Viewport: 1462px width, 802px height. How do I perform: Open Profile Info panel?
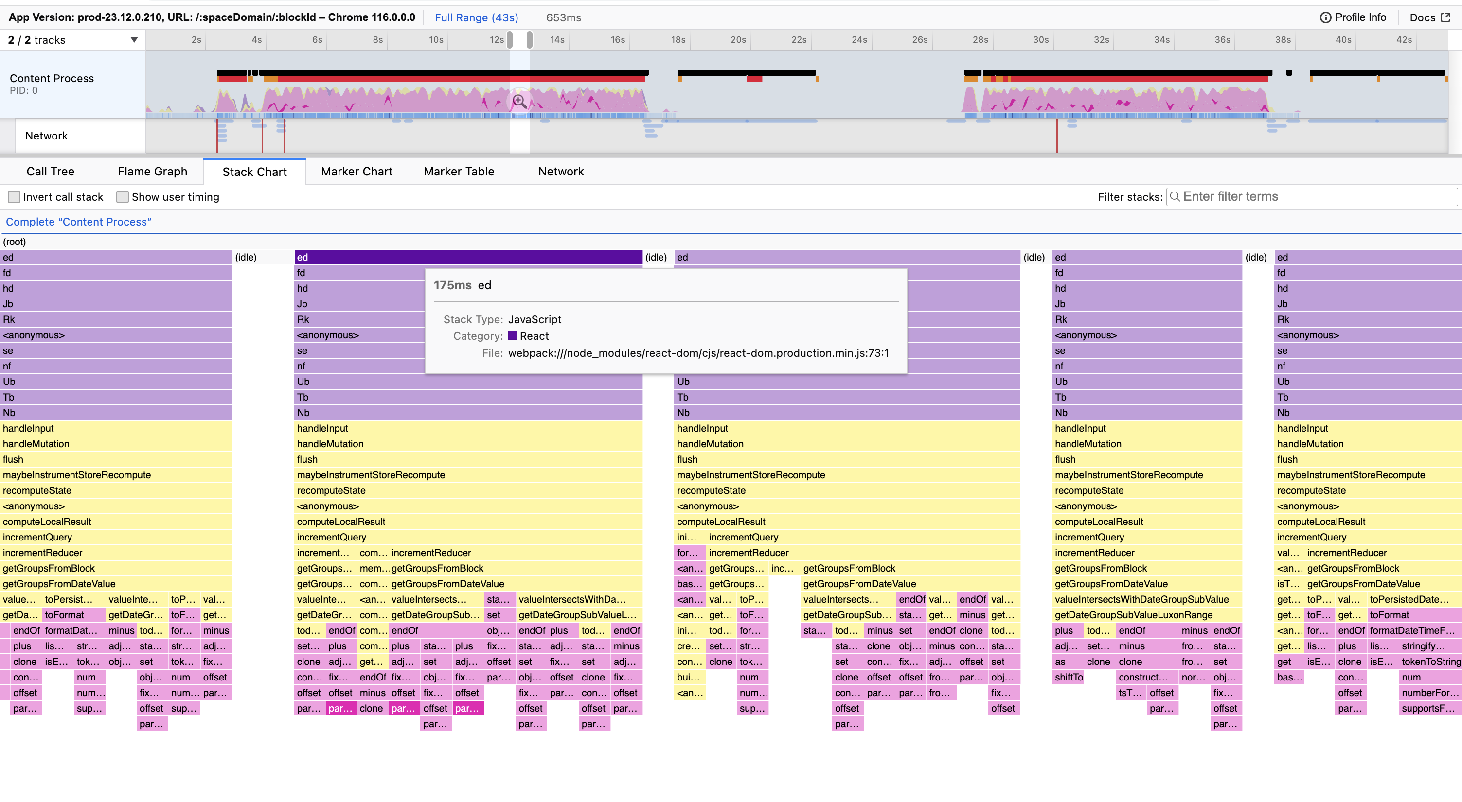[x=1353, y=17]
